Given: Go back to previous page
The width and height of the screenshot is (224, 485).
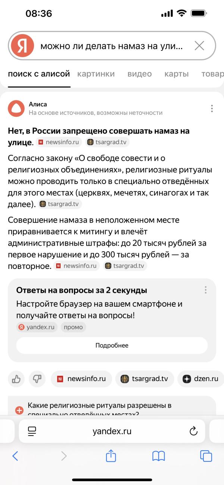Looking at the screenshot, I should click(x=15, y=456).
